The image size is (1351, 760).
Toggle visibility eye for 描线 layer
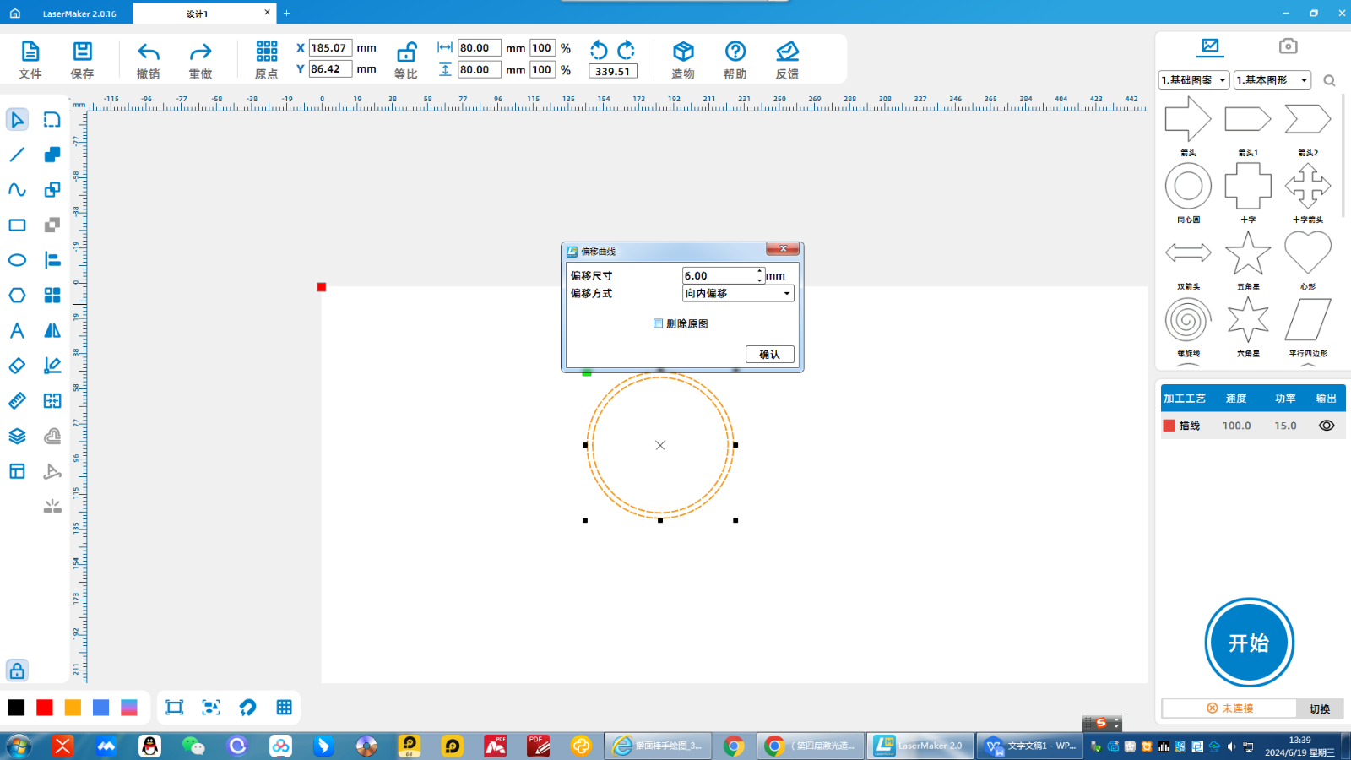[1327, 426]
